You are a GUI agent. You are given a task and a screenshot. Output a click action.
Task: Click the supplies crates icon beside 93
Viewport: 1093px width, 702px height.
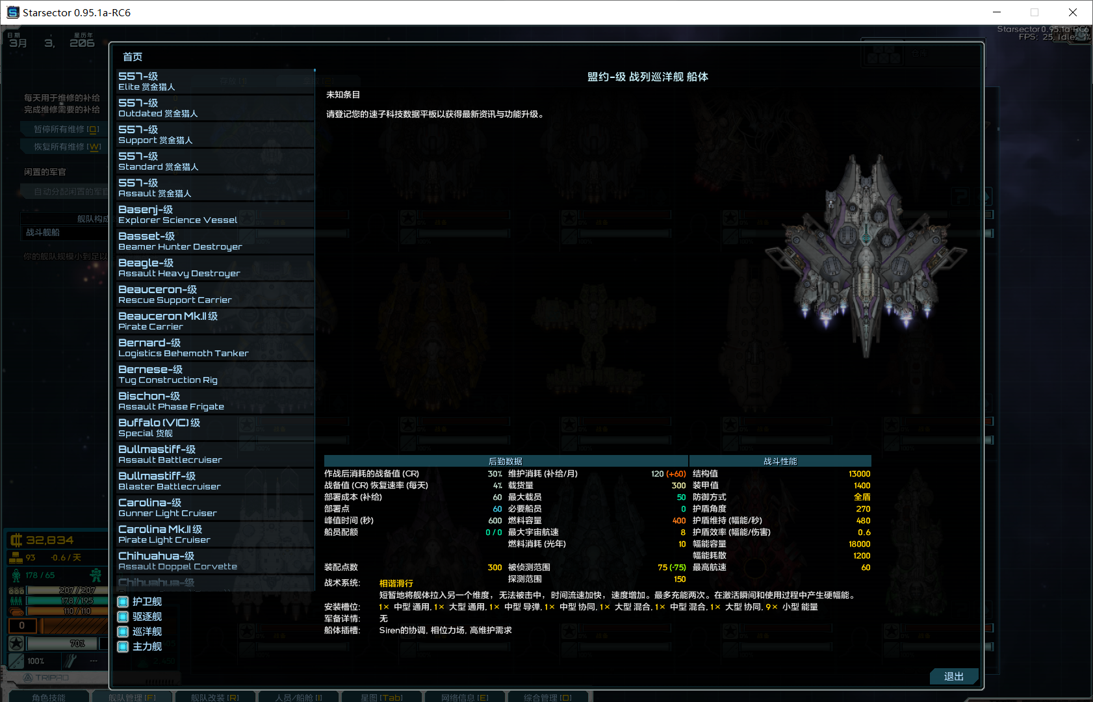click(x=16, y=558)
